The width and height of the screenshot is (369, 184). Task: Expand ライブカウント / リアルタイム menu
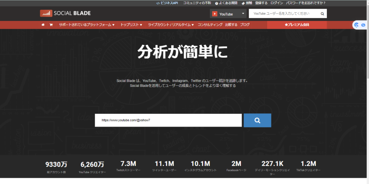[171, 25]
